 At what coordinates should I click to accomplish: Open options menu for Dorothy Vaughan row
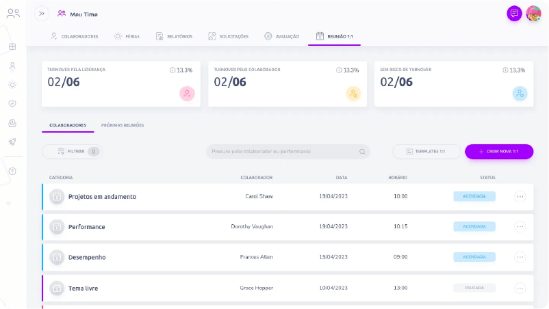click(x=520, y=226)
